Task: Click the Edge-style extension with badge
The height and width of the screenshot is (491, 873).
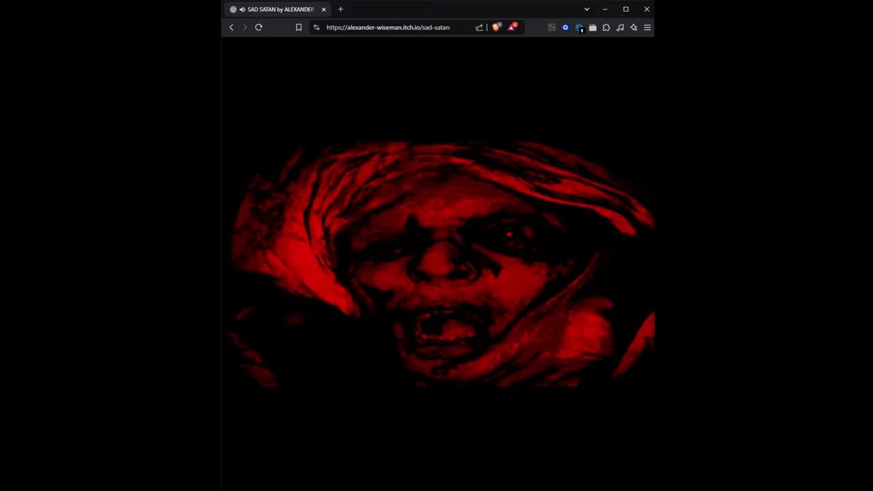Action: tap(579, 27)
